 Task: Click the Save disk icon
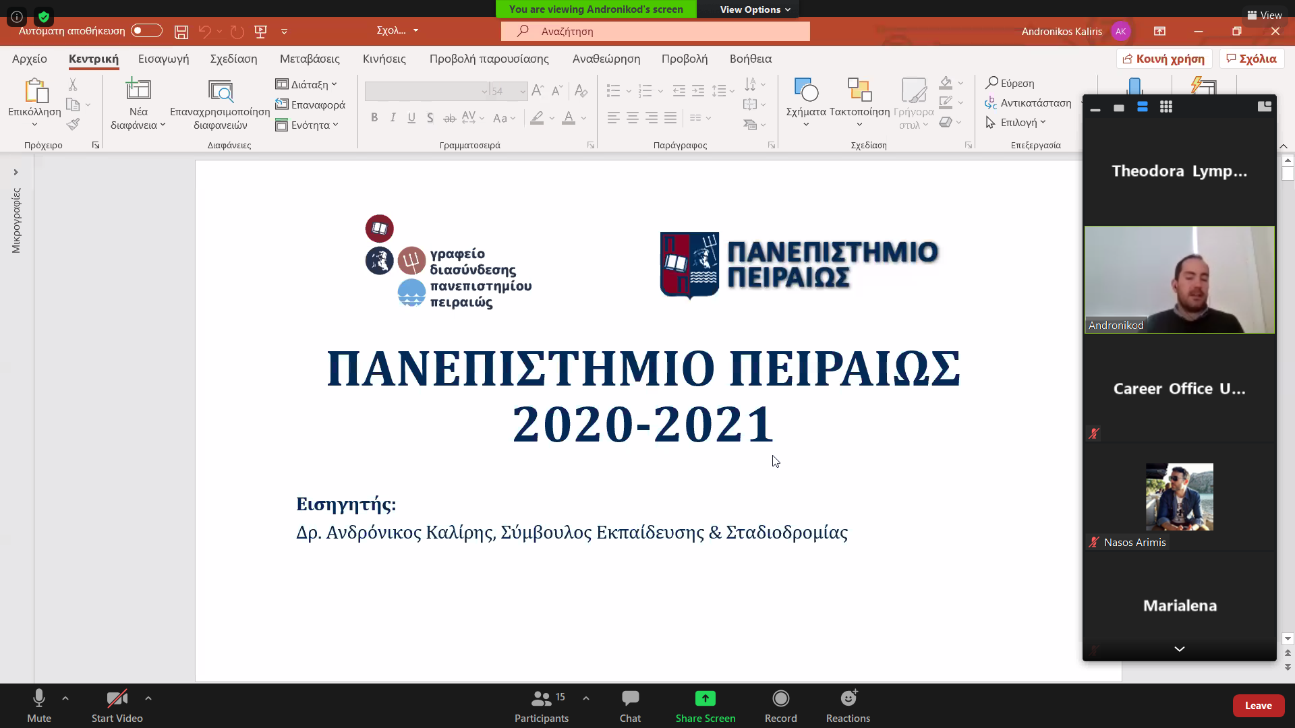[x=181, y=32]
